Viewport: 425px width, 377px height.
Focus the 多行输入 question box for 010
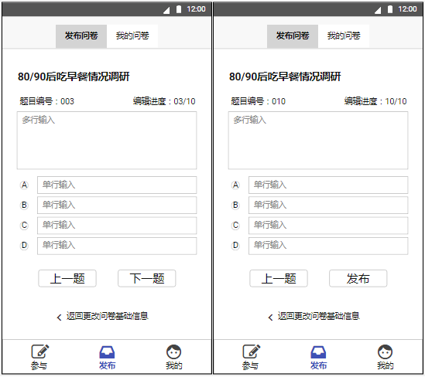tap(318, 141)
